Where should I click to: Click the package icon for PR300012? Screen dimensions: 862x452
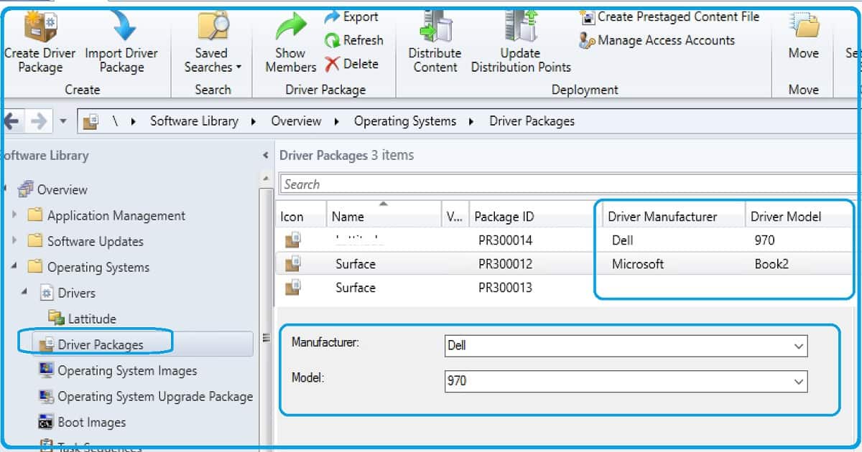(x=292, y=264)
